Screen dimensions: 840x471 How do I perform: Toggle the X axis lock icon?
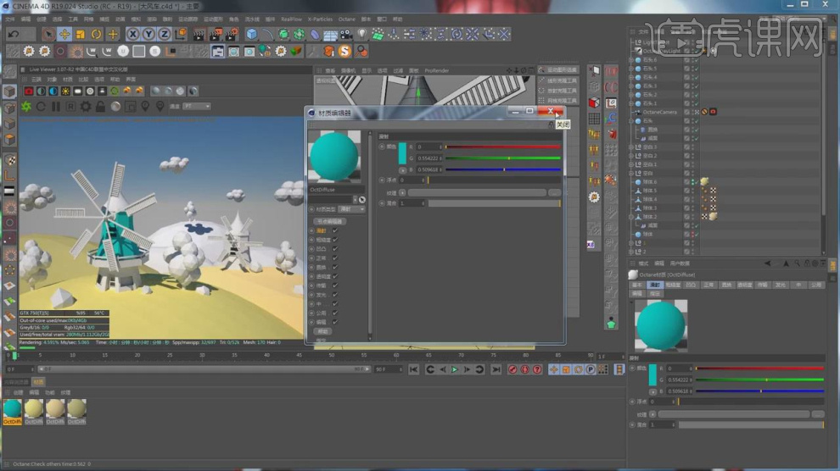(132, 34)
